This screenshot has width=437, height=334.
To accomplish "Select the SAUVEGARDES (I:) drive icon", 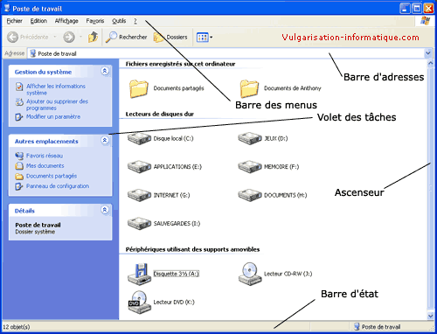I will (139, 224).
